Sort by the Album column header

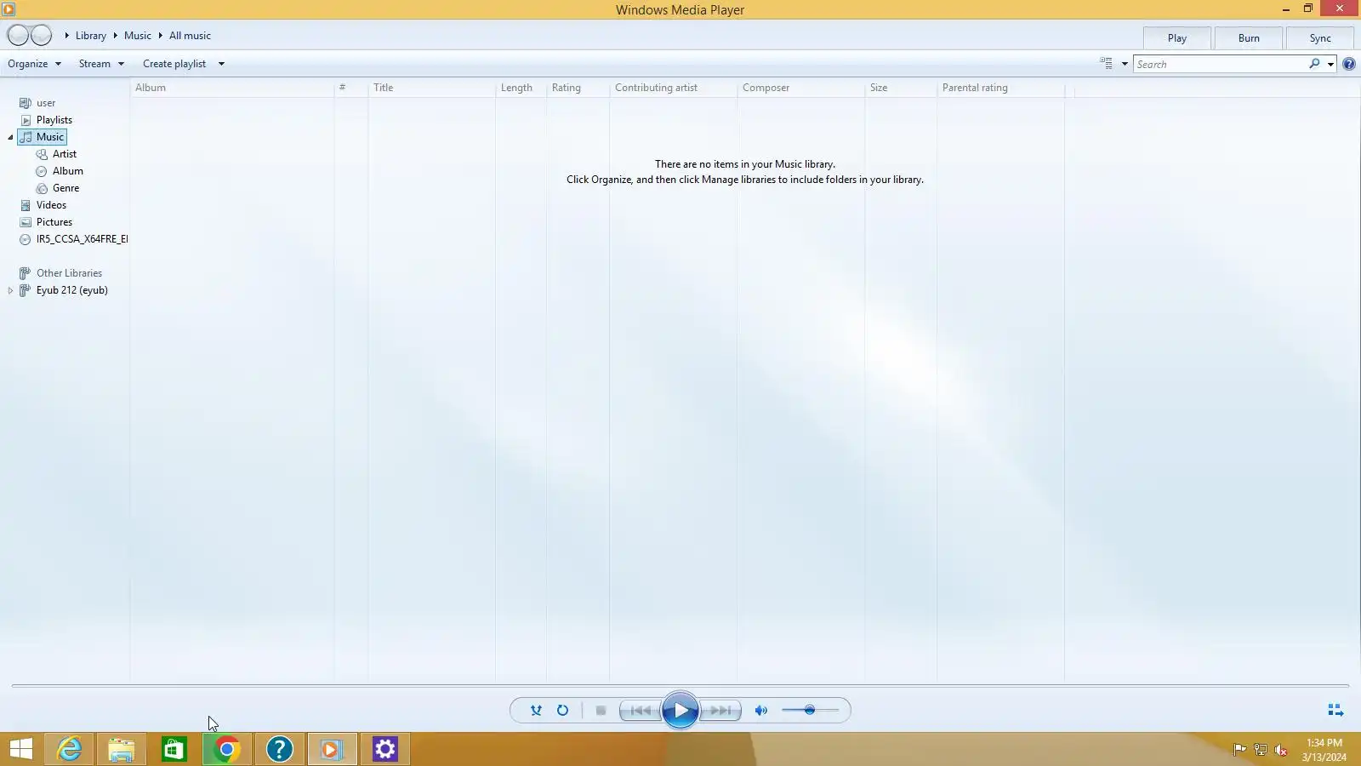(232, 88)
